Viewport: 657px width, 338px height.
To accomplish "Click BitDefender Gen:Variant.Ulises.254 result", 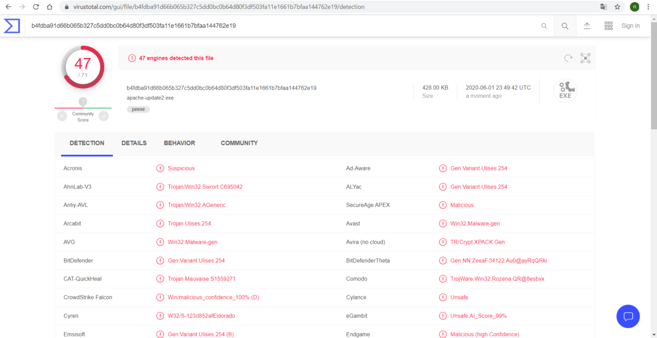I will tap(197, 261).
